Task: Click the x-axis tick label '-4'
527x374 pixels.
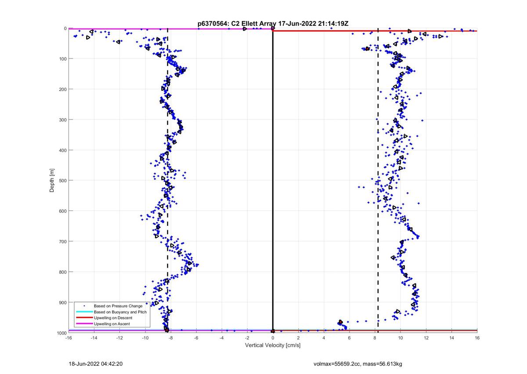Action: tap(222, 338)
